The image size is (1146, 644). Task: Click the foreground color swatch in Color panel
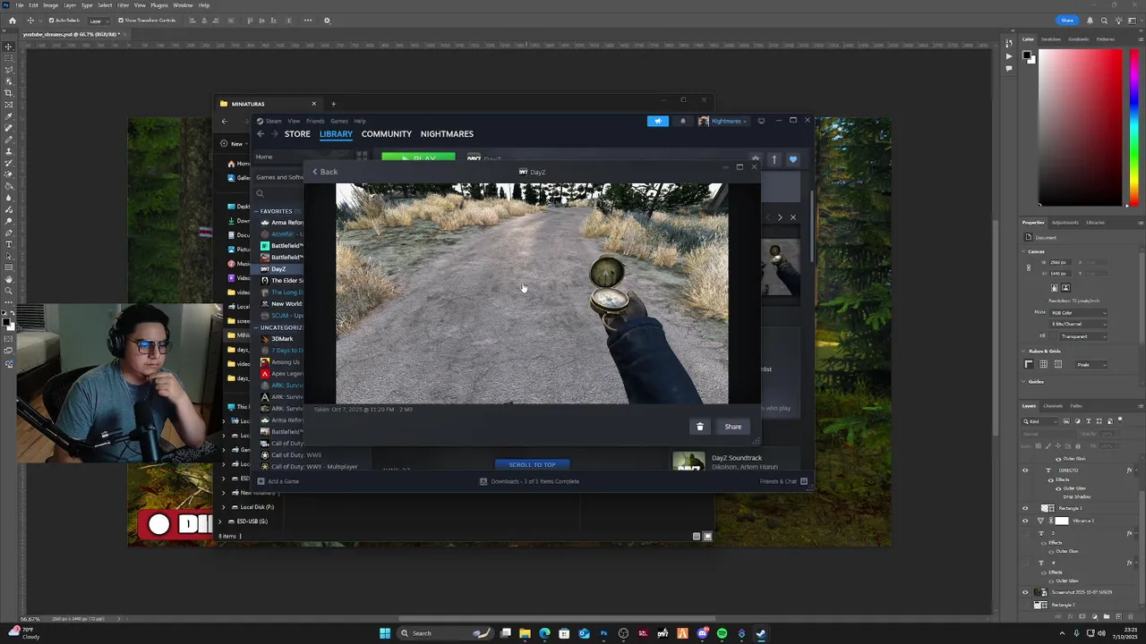pyautogui.click(x=1029, y=56)
